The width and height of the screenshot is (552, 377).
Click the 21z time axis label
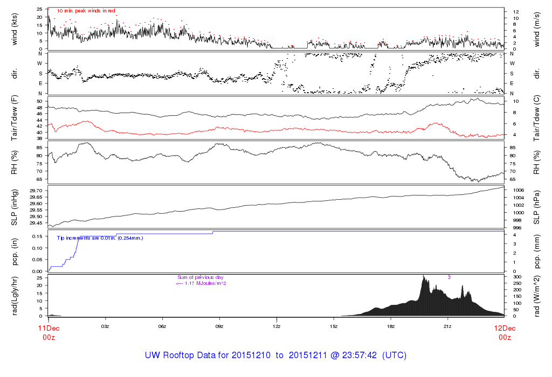coord(447,326)
